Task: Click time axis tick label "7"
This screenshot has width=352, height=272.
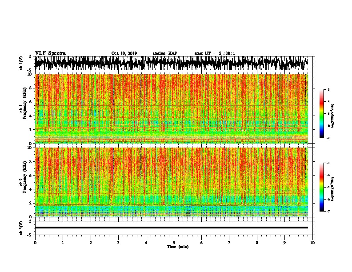Action: coord(229,243)
